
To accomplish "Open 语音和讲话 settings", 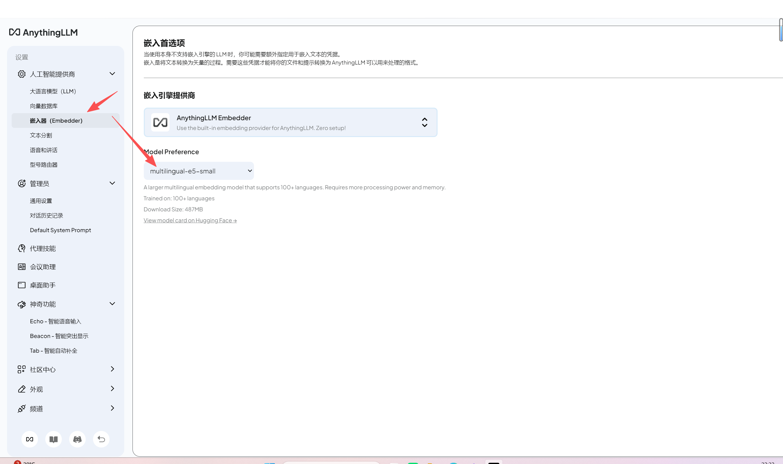I will pyautogui.click(x=44, y=150).
